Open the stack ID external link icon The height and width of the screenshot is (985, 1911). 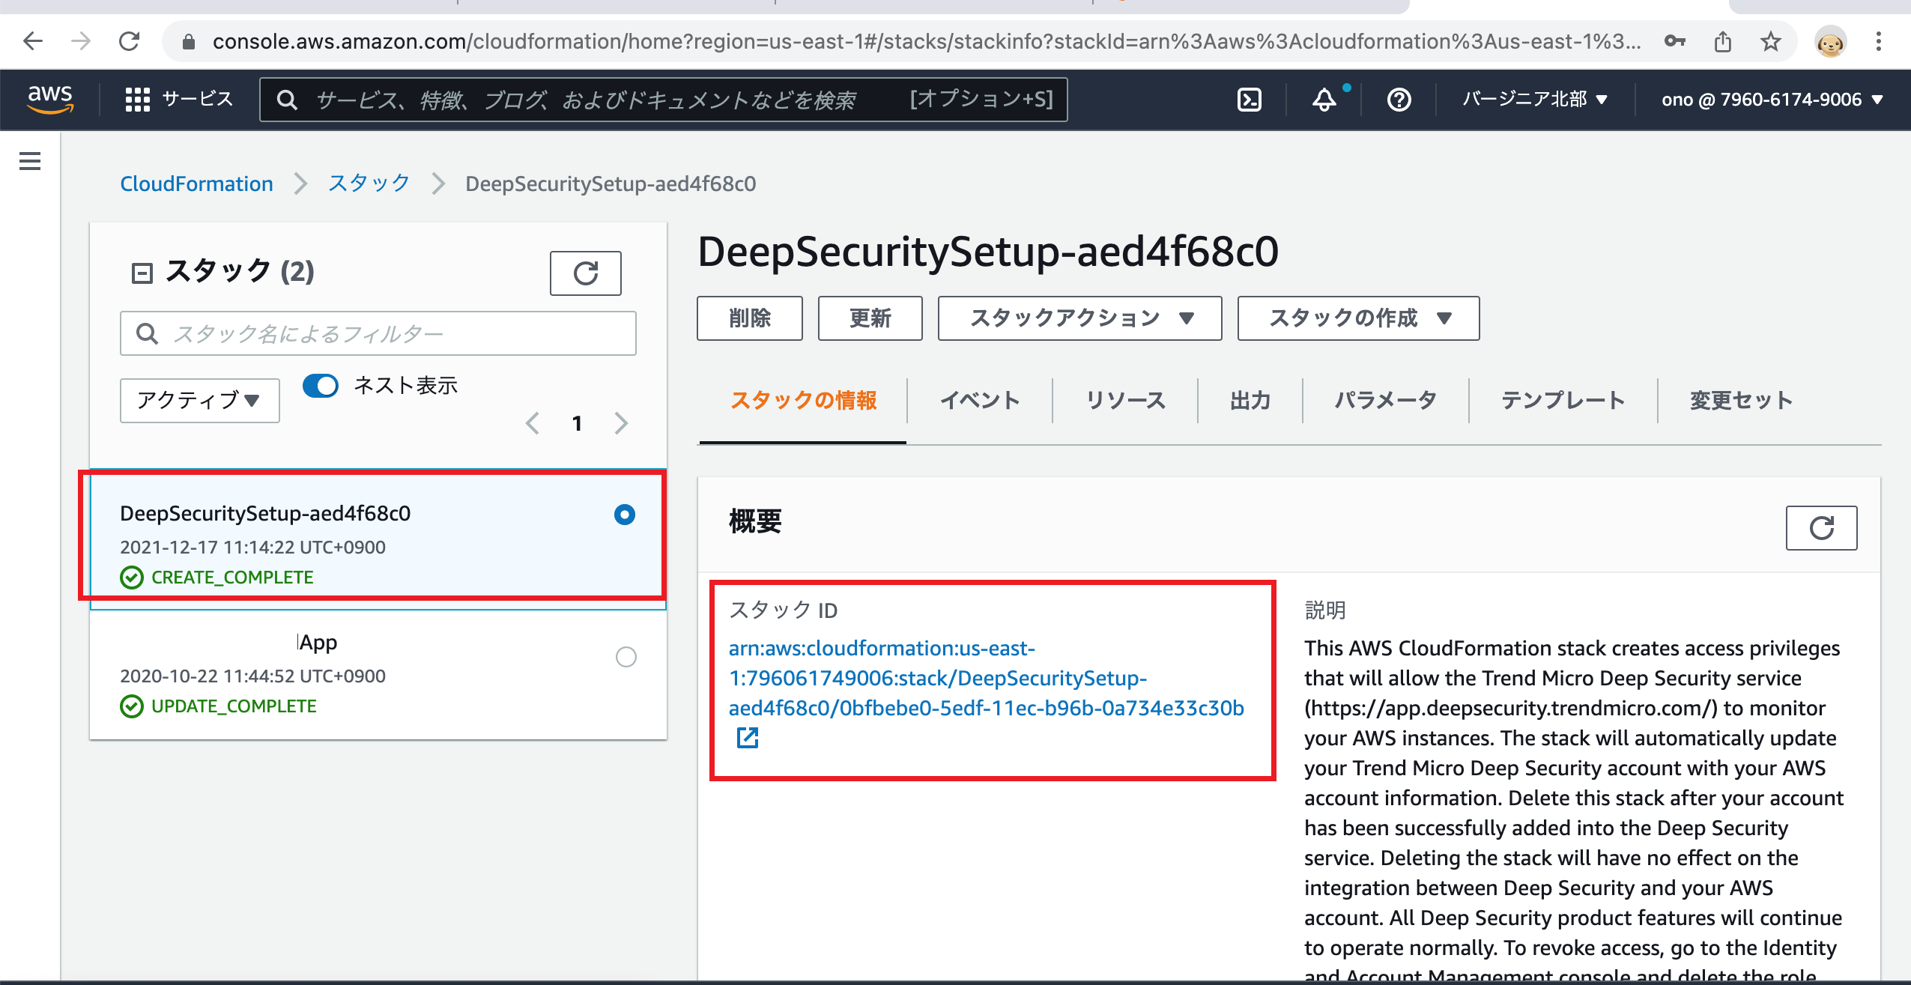coord(748,738)
